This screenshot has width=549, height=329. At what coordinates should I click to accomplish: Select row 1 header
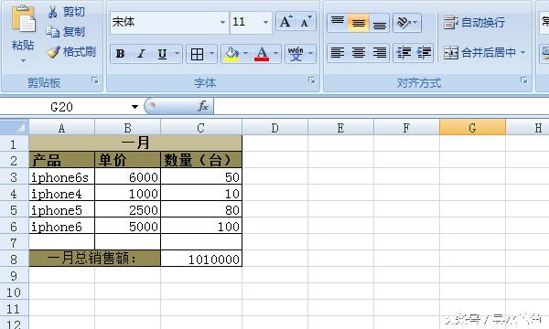tap(14, 143)
